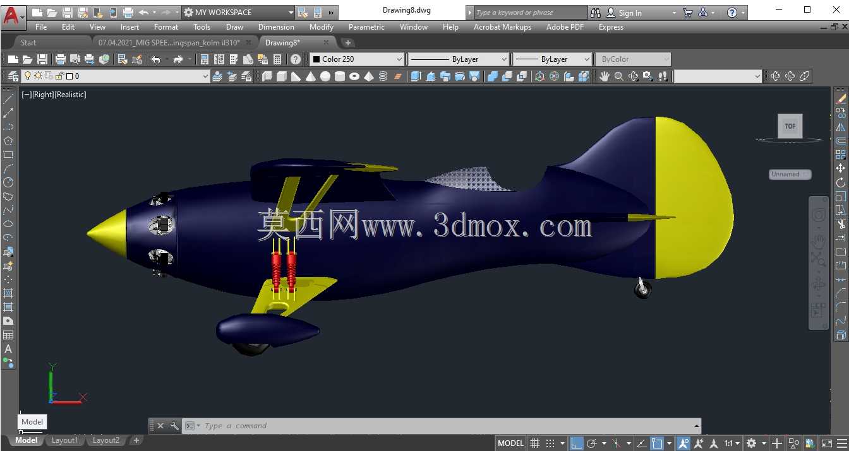
Task: Select the Move modify tool
Action: tap(841, 168)
